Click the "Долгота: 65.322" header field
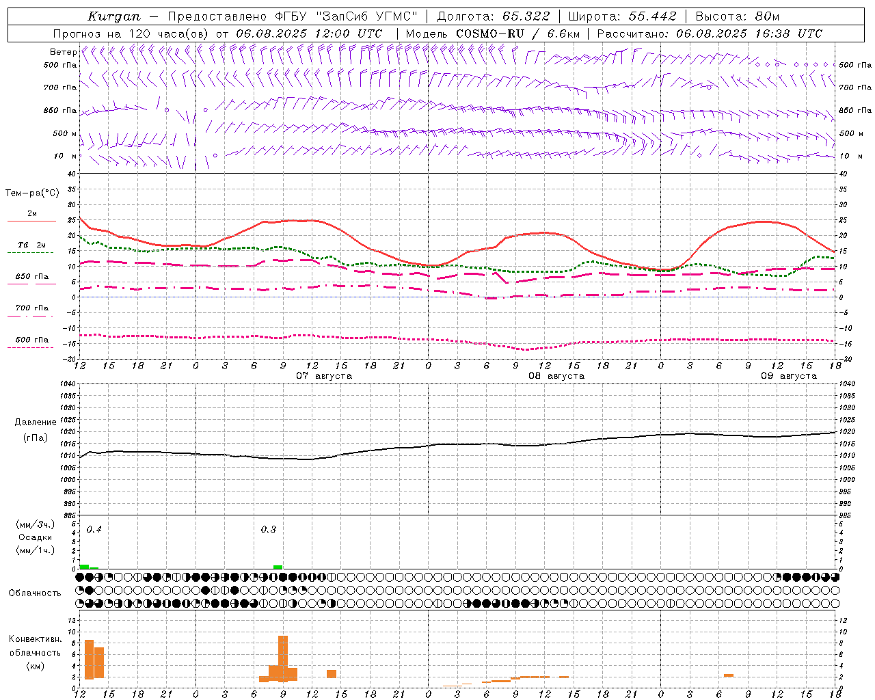 pos(494,16)
